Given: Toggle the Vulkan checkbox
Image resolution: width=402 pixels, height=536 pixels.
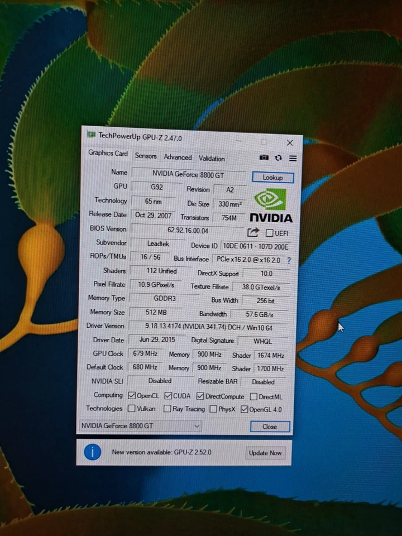Looking at the screenshot, I should coord(131,408).
